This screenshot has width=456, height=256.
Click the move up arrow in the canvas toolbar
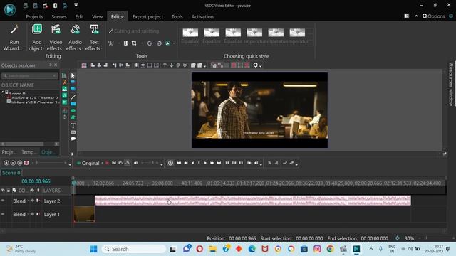(165, 65)
